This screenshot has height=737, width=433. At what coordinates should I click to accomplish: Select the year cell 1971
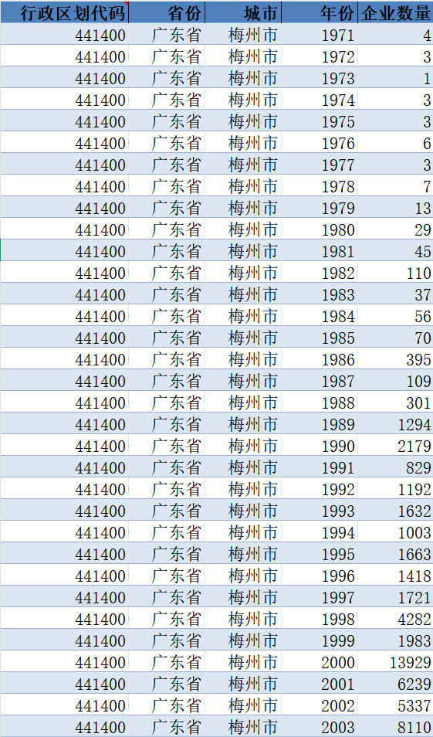(x=320, y=34)
